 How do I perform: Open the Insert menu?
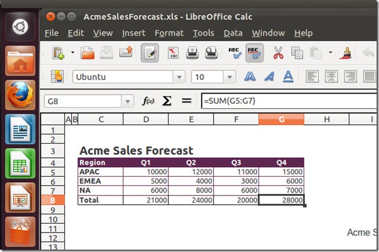coord(134,33)
